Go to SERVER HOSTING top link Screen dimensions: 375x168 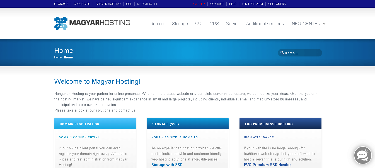[108, 4]
